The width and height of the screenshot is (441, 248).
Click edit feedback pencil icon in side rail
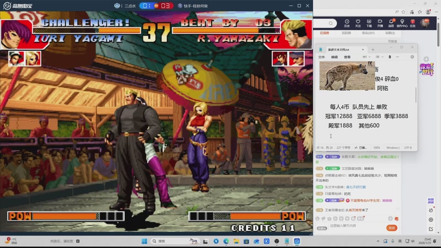[x=431, y=229]
